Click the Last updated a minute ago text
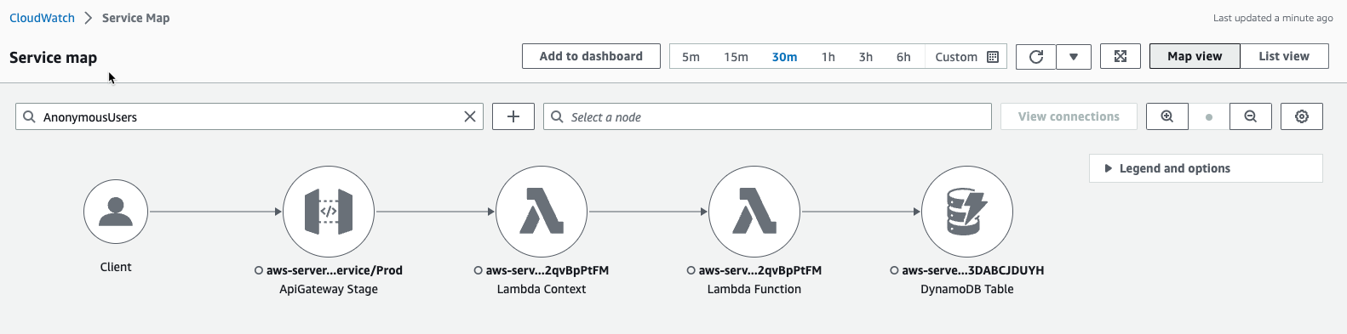The width and height of the screenshot is (1347, 334). click(1273, 18)
